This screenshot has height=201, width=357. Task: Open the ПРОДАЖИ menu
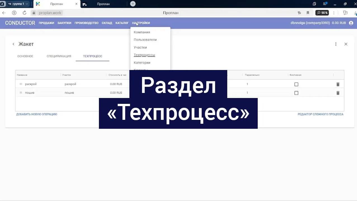tap(46, 23)
